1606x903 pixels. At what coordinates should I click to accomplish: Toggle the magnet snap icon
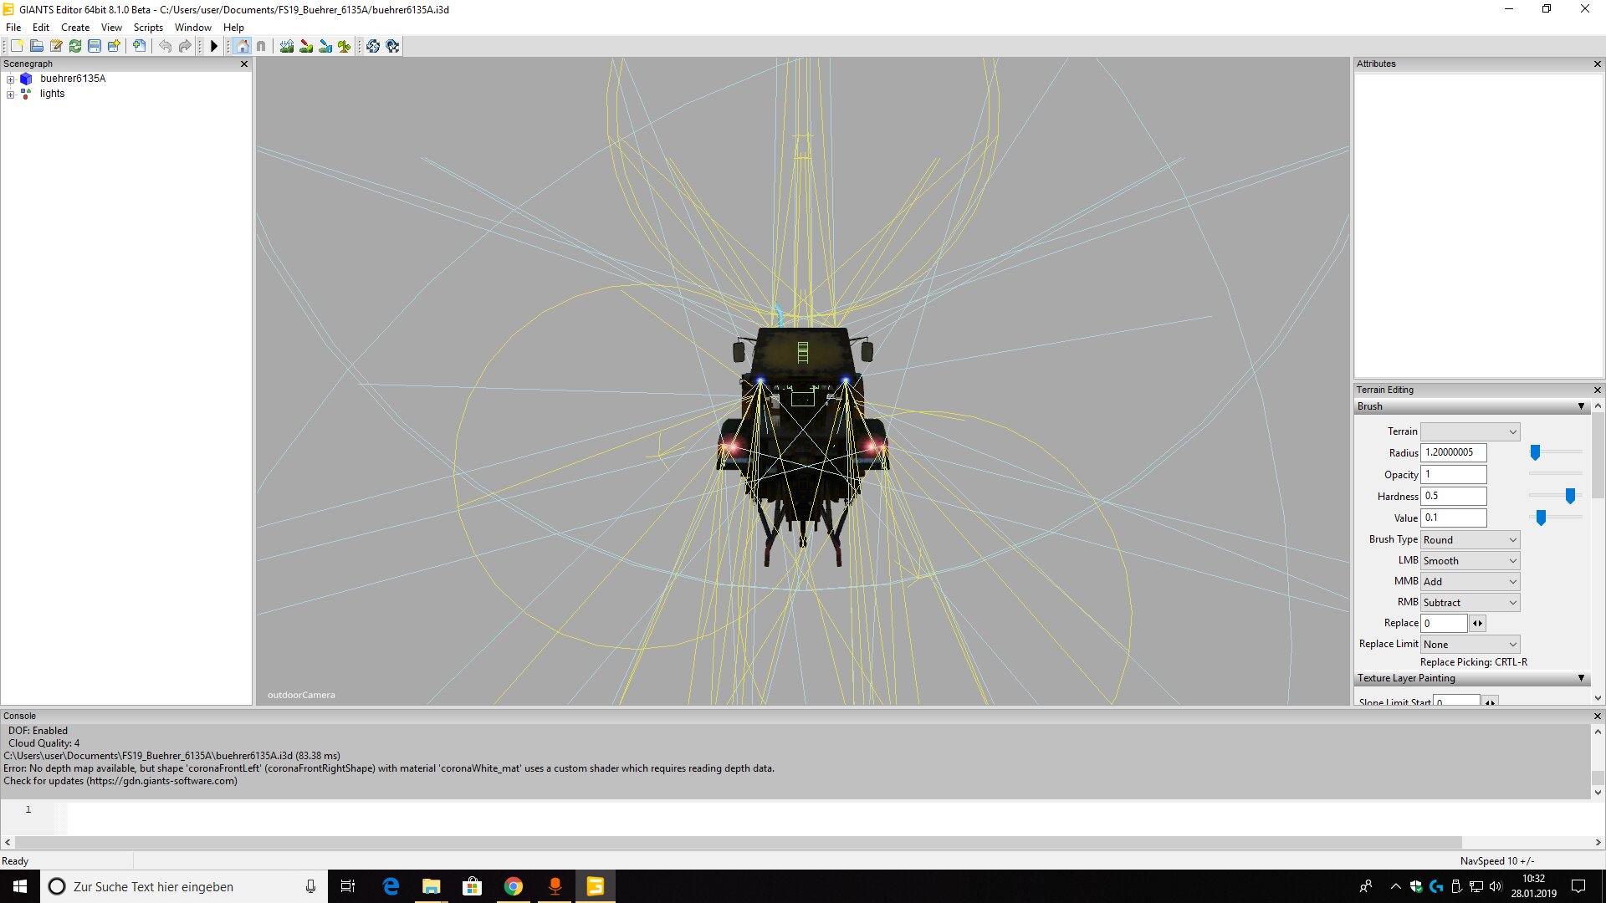(x=261, y=46)
